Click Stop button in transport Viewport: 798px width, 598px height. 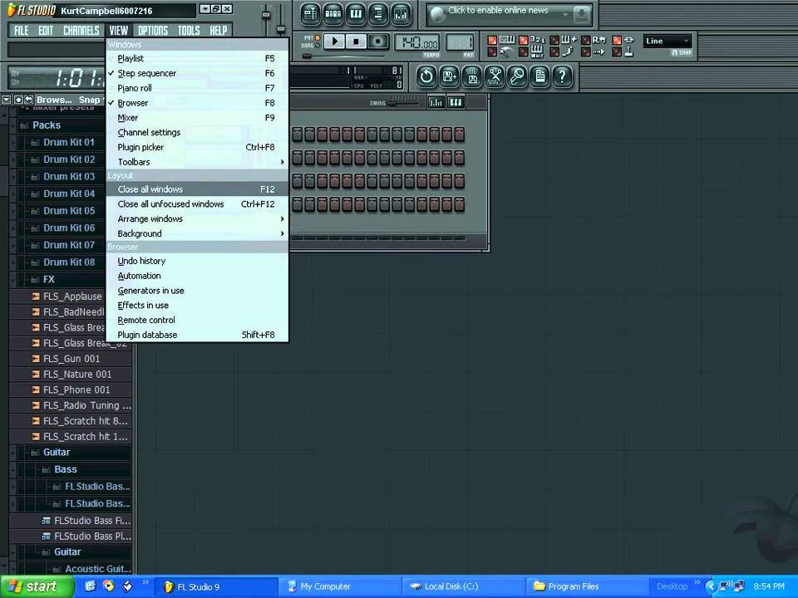click(357, 42)
